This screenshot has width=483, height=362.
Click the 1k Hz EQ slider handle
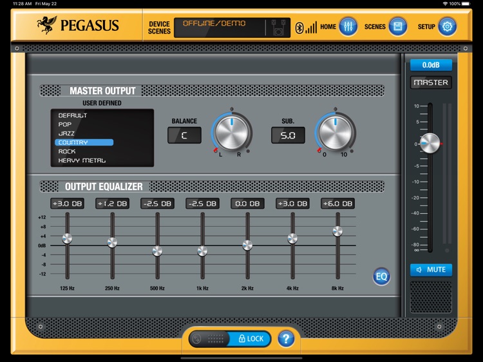tap(202, 251)
